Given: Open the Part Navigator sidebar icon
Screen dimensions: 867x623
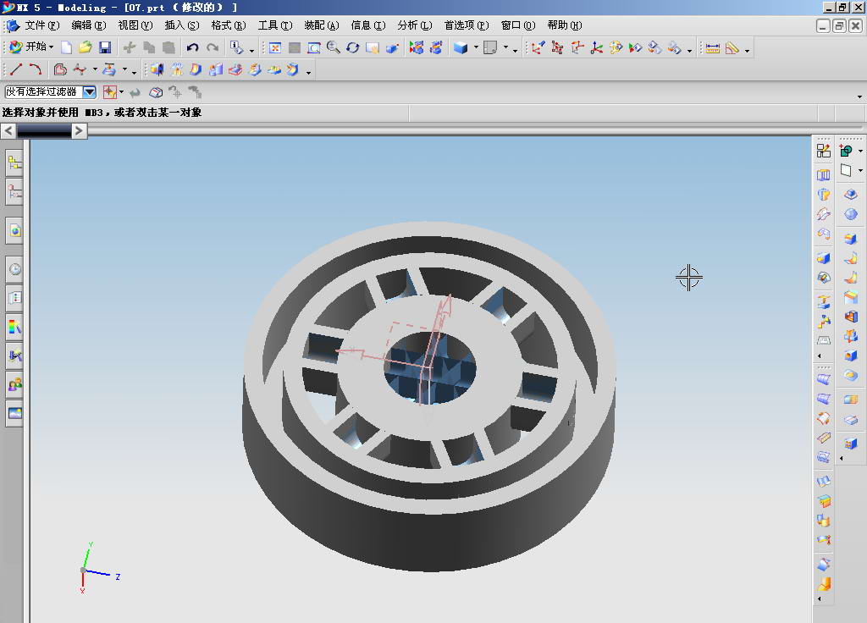Looking at the screenshot, I should click(x=15, y=192).
